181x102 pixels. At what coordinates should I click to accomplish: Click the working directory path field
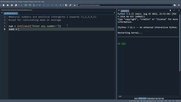(x=125, y=5)
